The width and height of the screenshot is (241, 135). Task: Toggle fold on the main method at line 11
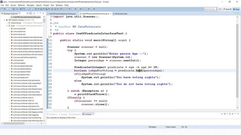point(52,40)
